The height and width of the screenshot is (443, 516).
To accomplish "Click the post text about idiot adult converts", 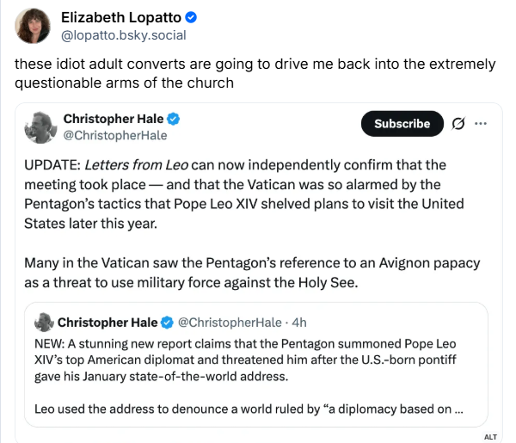I will [x=255, y=73].
